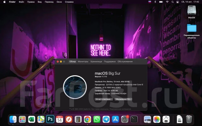Viewport: 202px width, 126px height.
Task: Click the Intel Iris 1536 МБ graphics value
Action: [x=110, y=90]
